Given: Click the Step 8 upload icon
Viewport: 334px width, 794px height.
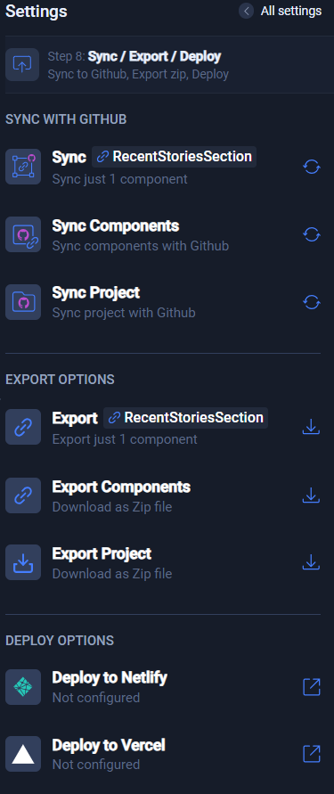Looking at the screenshot, I should (x=22, y=65).
